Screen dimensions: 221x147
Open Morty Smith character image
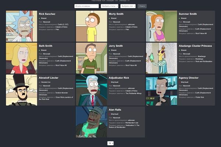(91, 26)
